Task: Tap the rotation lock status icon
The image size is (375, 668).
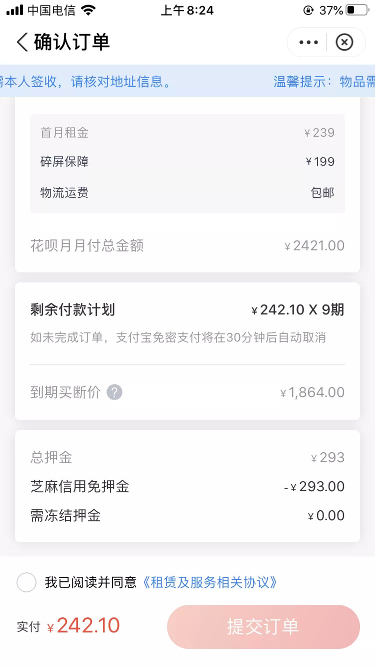Action: coord(308,11)
